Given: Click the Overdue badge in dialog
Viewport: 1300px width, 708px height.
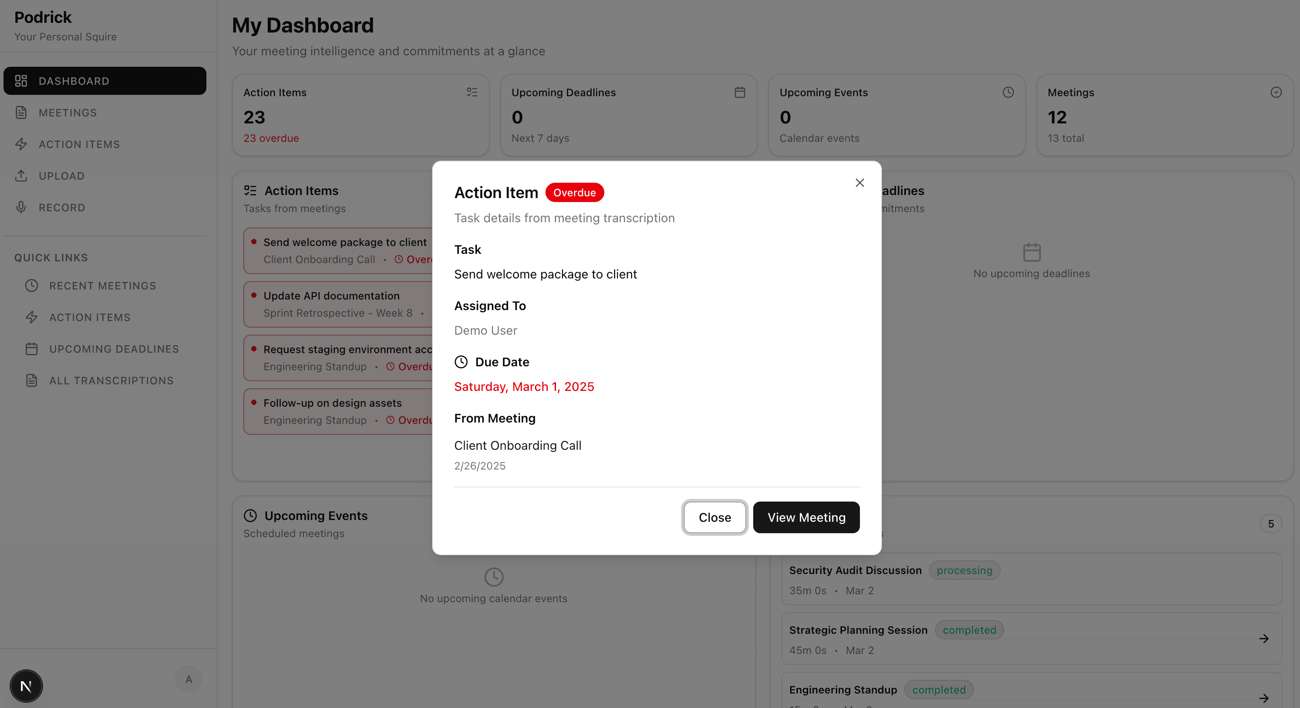Looking at the screenshot, I should [574, 193].
